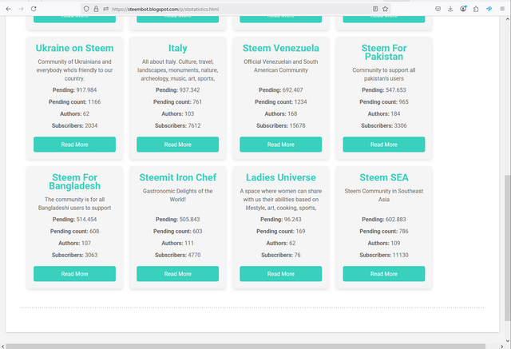Screen dimensions: 511x349
Task: Select text 'Pending count: 1234'
Action: (x=281, y=101)
